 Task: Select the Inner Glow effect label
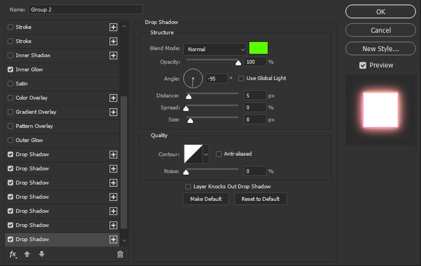(29, 69)
